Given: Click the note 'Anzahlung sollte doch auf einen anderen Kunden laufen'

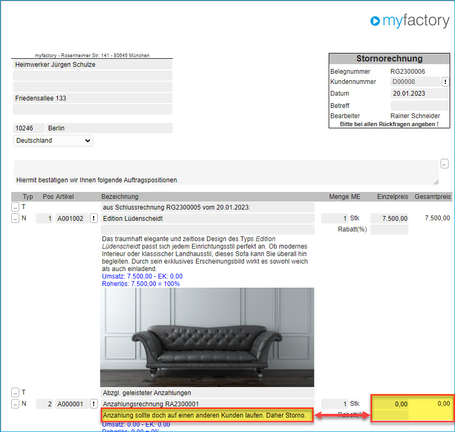Looking at the screenshot, I should click(207, 415).
